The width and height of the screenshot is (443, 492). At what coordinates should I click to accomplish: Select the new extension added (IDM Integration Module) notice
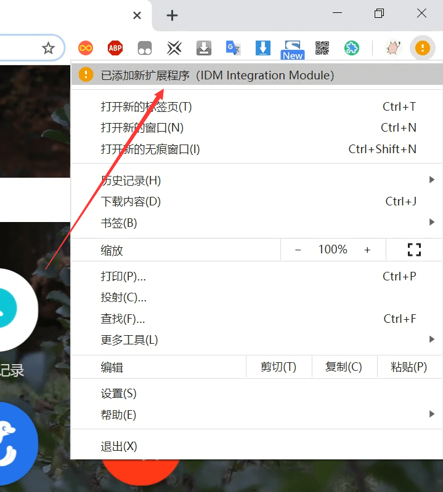click(x=257, y=75)
